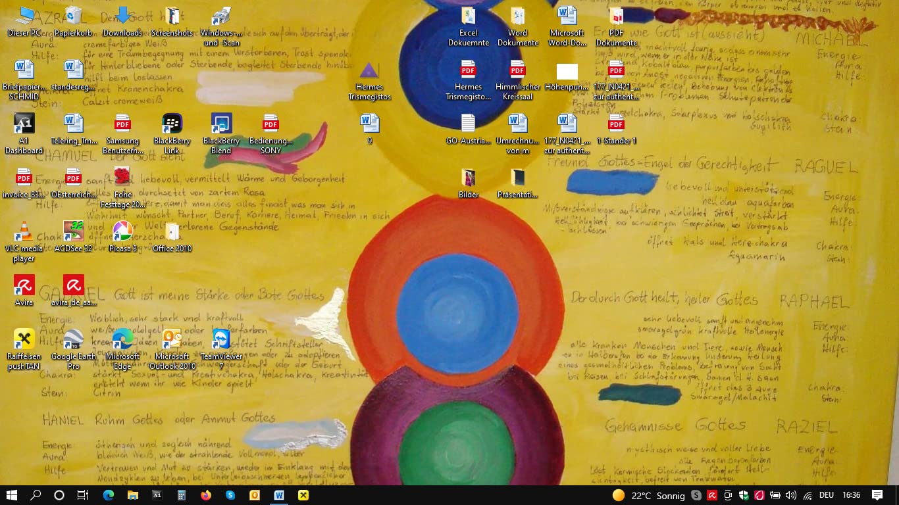The width and height of the screenshot is (899, 505).
Task: Open the volume control in system tray
Action: pyautogui.click(x=791, y=495)
